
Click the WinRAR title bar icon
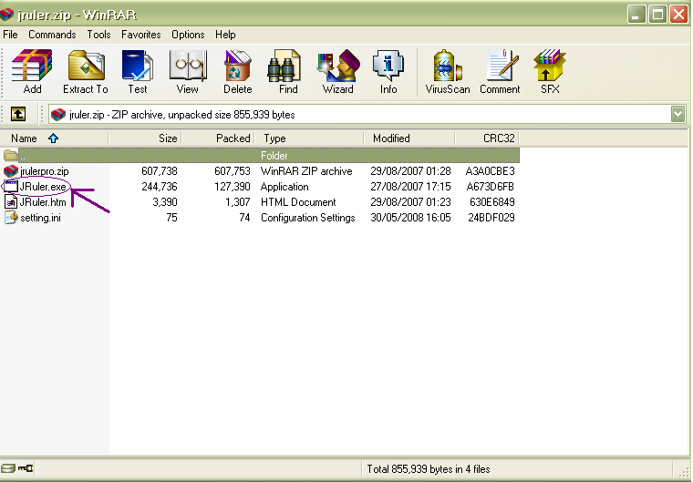click(x=7, y=15)
